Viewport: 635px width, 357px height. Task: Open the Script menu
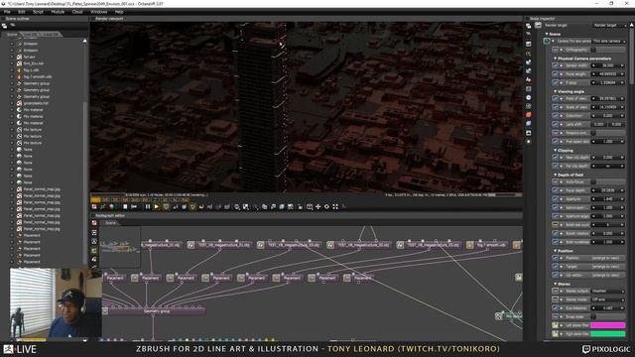pos(38,12)
